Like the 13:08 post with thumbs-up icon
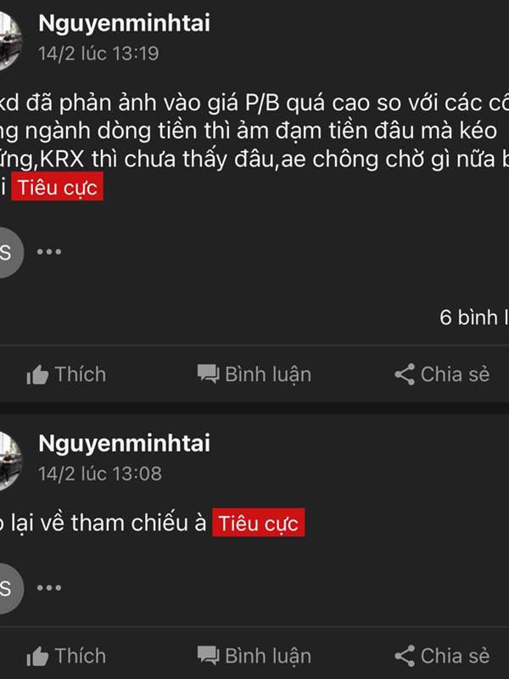The width and height of the screenshot is (509, 679). point(37,656)
